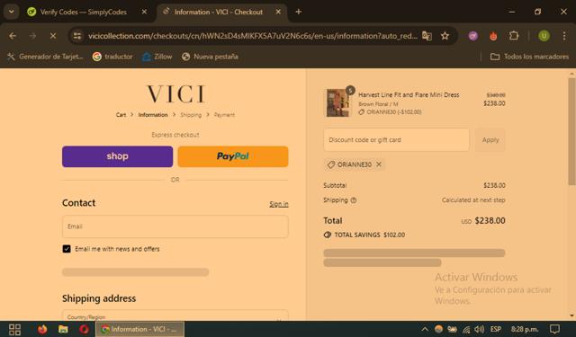Show shipping info help icon
The height and width of the screenshot is (337, 576).
pyautogui.click(x=354, y=200)
